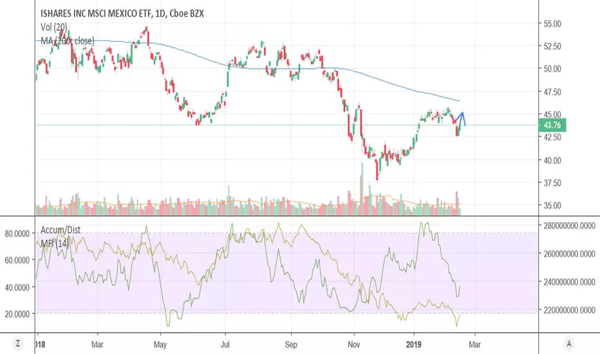
Task: Click the 20.0000 MFI scale label
Action: 17,314
